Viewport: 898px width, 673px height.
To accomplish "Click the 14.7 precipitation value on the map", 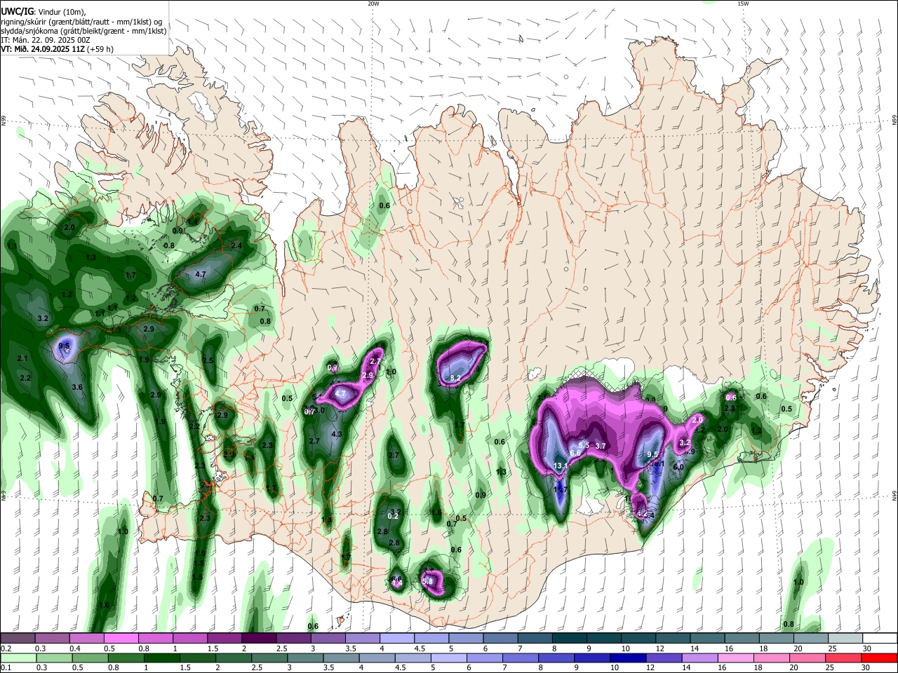I will point(561,489).
